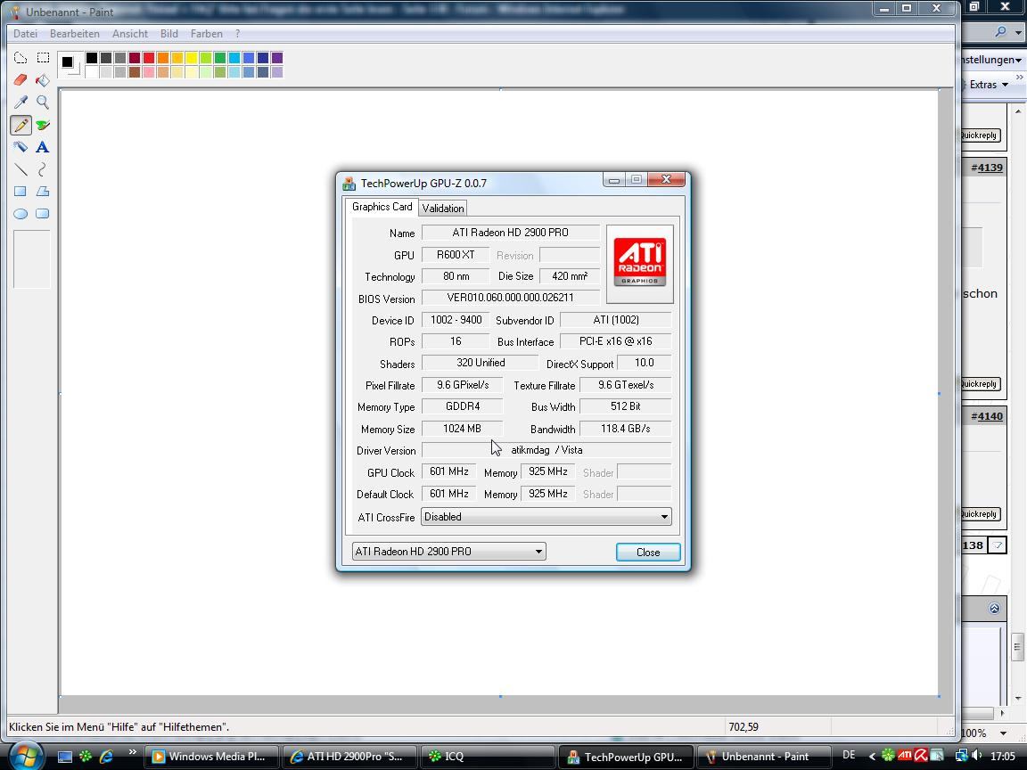Viewport: 1027px width, 770px height.
Task: Open the ? help menu in Paint
Action: point(237,33)
